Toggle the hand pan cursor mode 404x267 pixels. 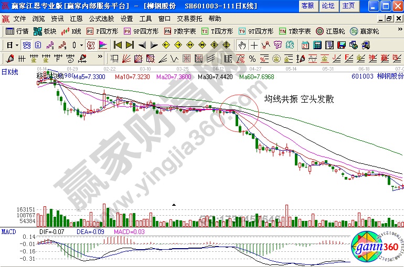point(242,45)
